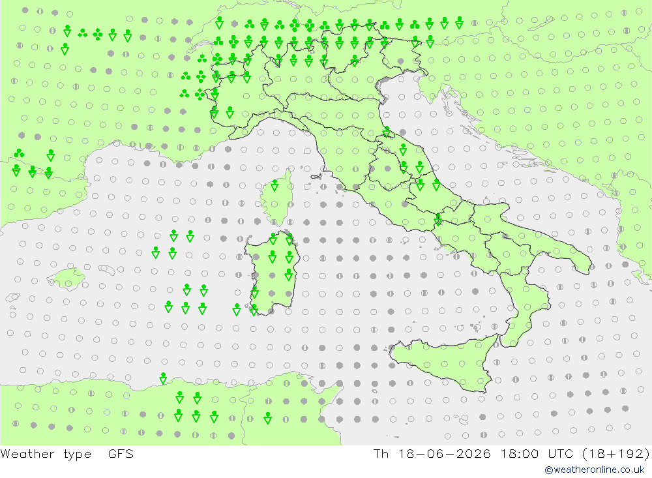Click the "18:00 UTC" time text
Image resolution: width=652 pixels, height=478 pixels.
[537, 453]
